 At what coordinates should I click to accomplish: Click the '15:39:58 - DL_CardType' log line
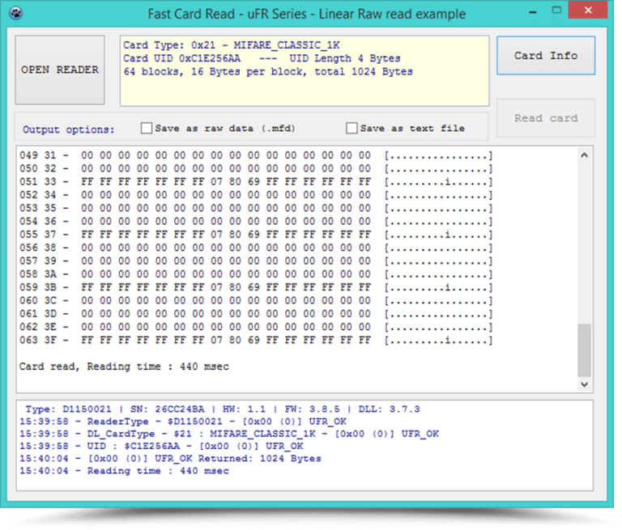[229, 434]
